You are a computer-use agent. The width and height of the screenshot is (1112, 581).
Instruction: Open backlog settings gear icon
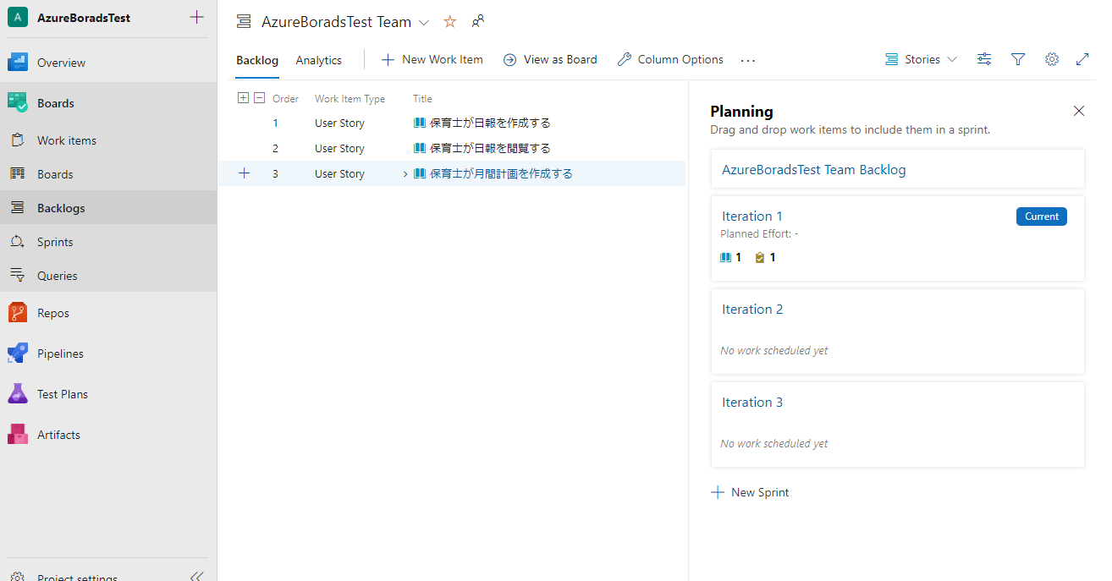(1052, 59)
